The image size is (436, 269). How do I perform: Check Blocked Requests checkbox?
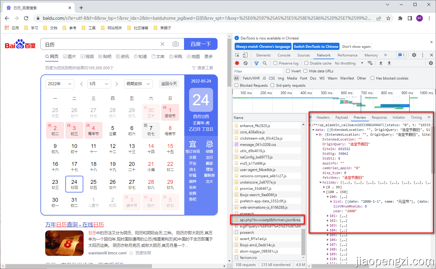point(236,85)
